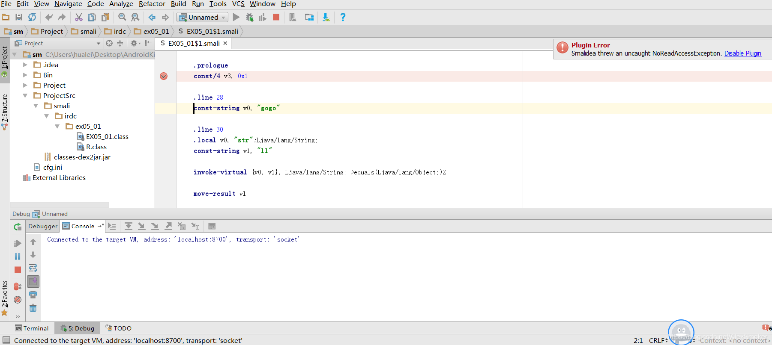Navigate back with blue arrow
Screen dimensions: 772x345
point(152,17)
